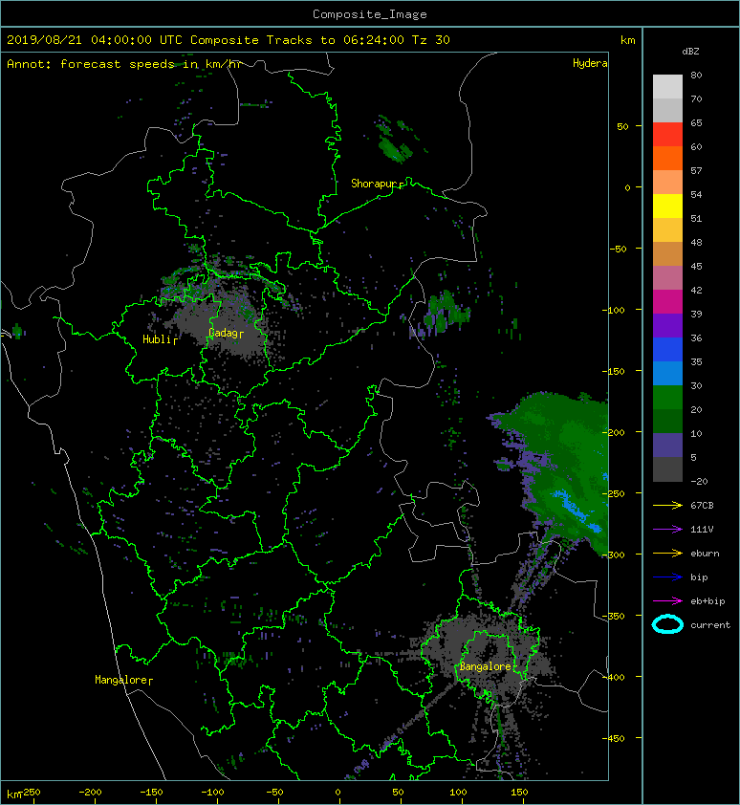Click the Bangalore city label
Image resolution: width=740 pixels, height=805 pixels.
(x=485, y=666)
